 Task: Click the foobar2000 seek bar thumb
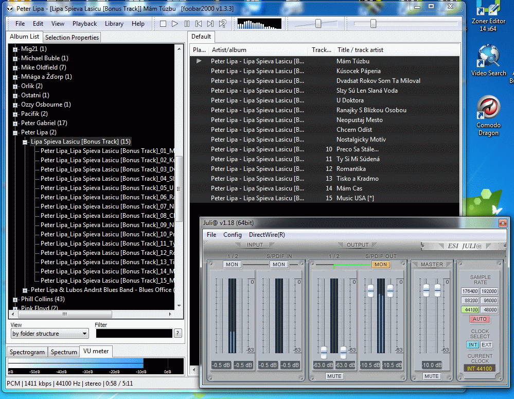click(373, 24)
